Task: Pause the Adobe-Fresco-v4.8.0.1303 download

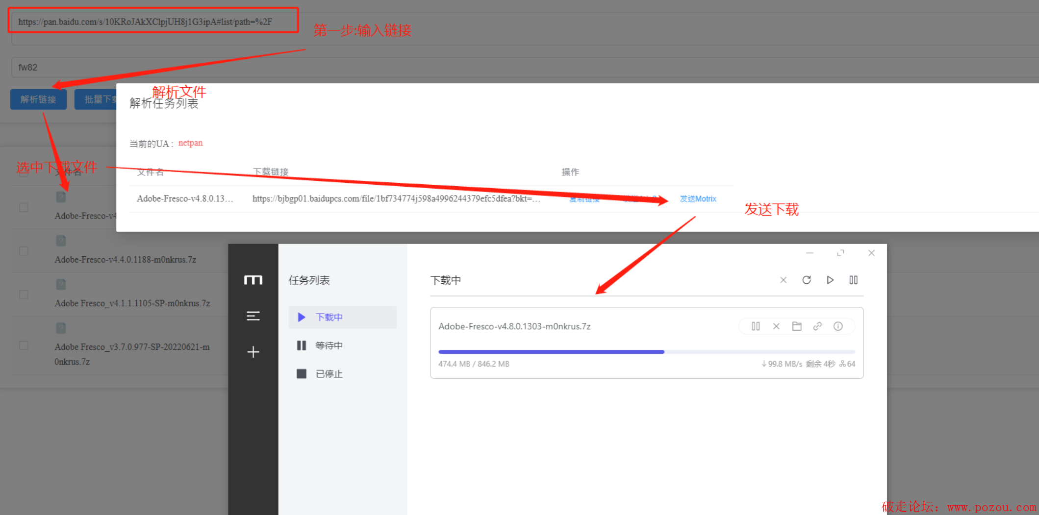Action: click(x=755, y=326)
